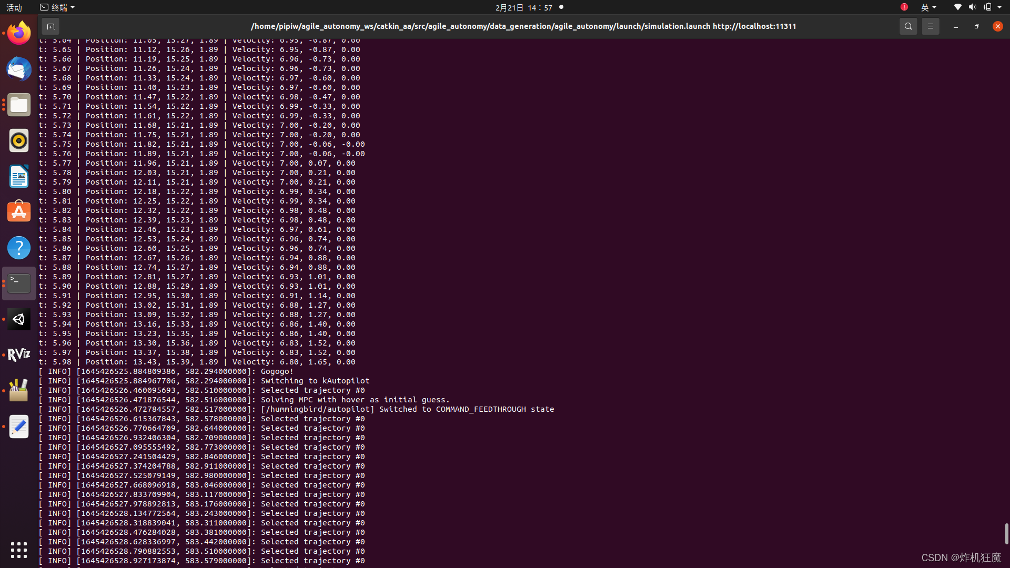Open the Wi-Fi network indicator
This screenshot has width=1010, height=568.
coord(957,7)
